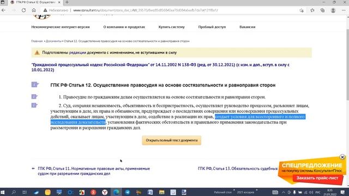Open the Гражданский процессуальный кодекс document title link
The image size is (349, 196).
[x=160, y=68]
